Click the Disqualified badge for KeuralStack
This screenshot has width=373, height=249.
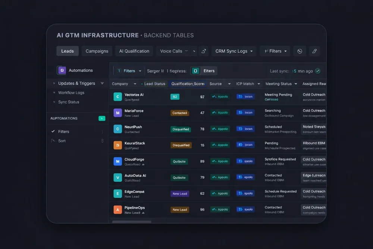pyautogui.click(x=181, y=145)
